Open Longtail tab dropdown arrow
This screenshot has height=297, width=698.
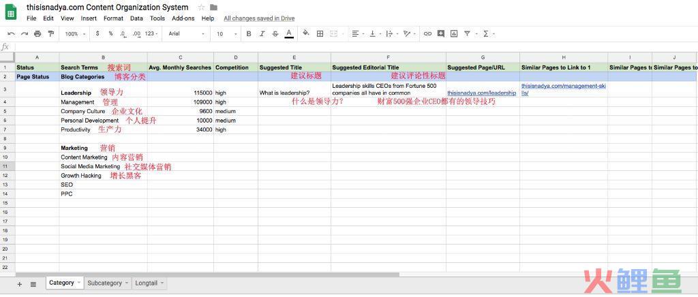(x=162, y=283)
